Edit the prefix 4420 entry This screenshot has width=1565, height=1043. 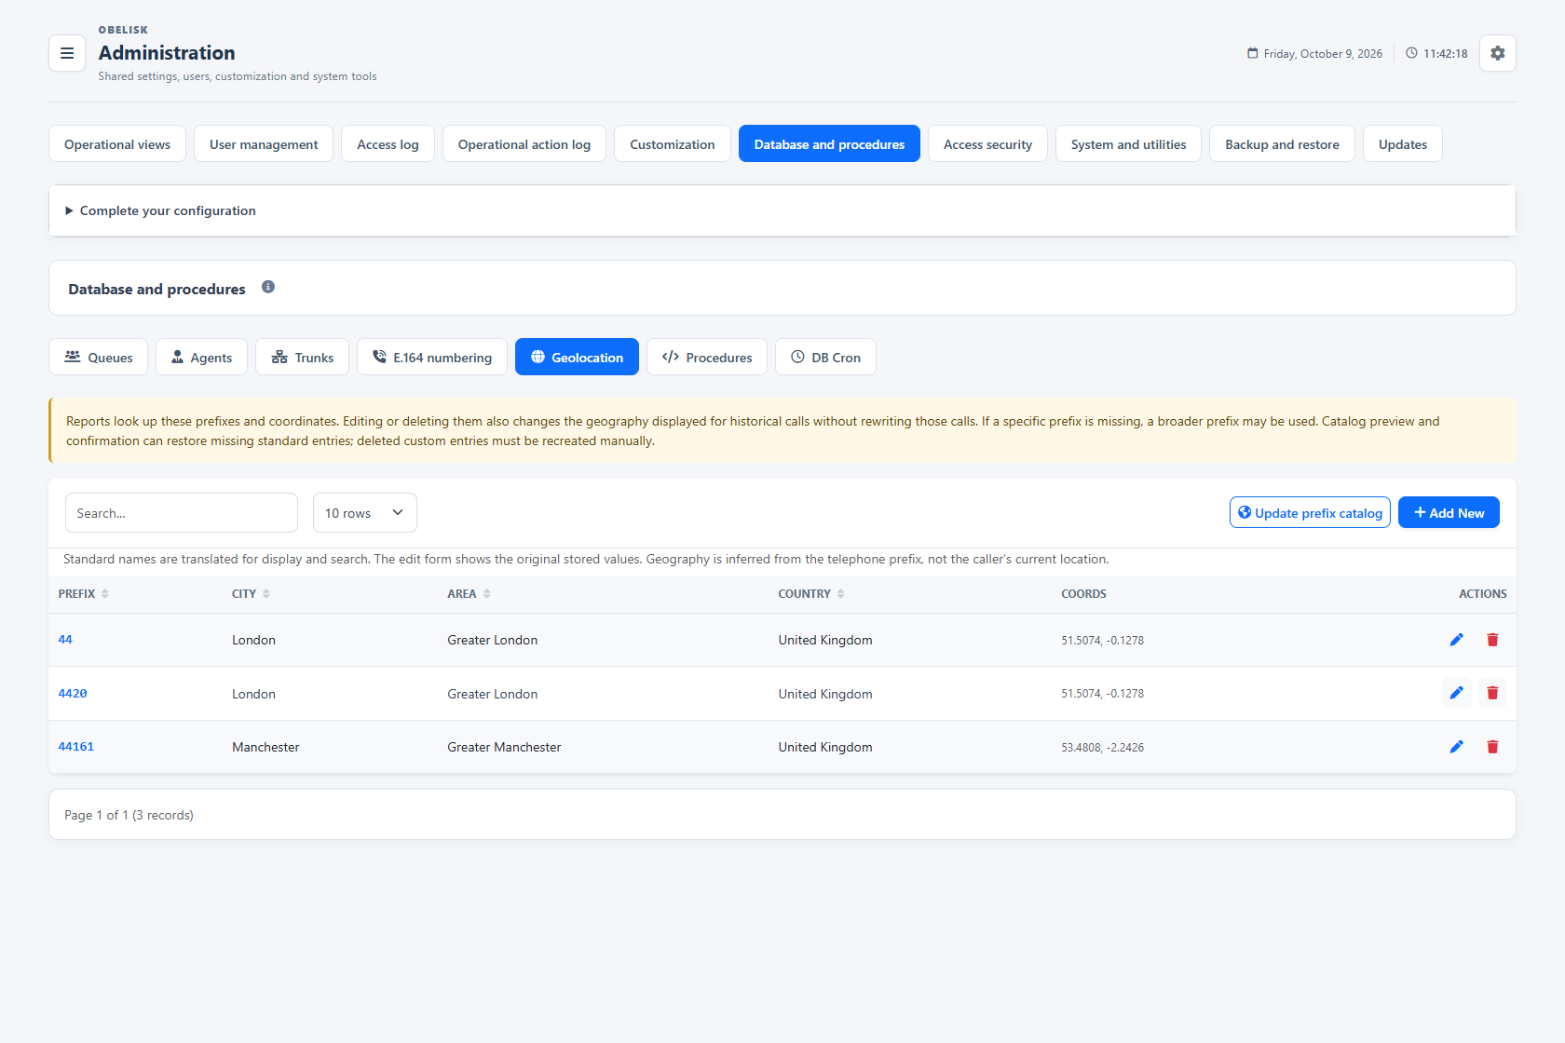click(x=1456, y=693)
